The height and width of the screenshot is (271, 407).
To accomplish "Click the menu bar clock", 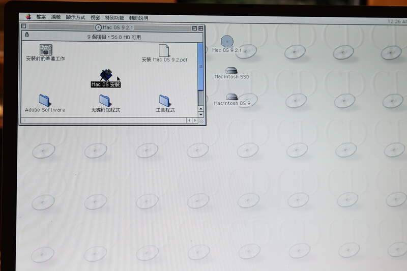I will [x=397, y=21].
